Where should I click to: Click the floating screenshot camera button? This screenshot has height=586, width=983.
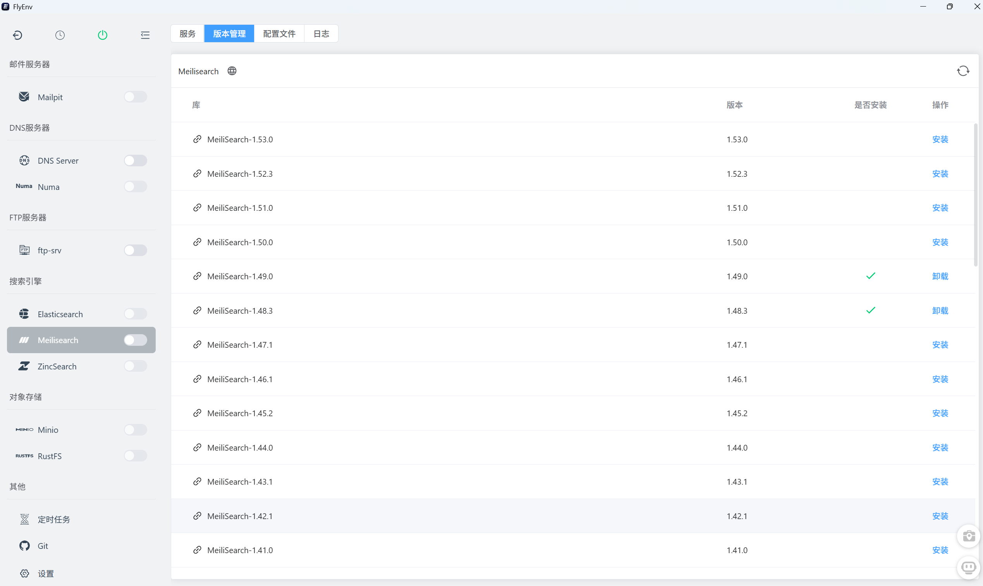pyautogui.click(x=969, y=536)
